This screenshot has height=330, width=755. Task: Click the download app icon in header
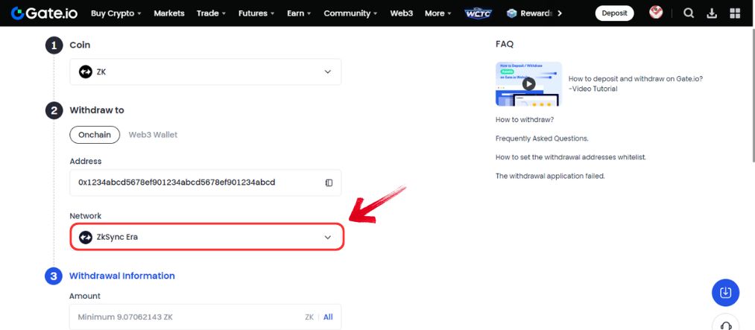pyautogui.click(x=712, y=13)
